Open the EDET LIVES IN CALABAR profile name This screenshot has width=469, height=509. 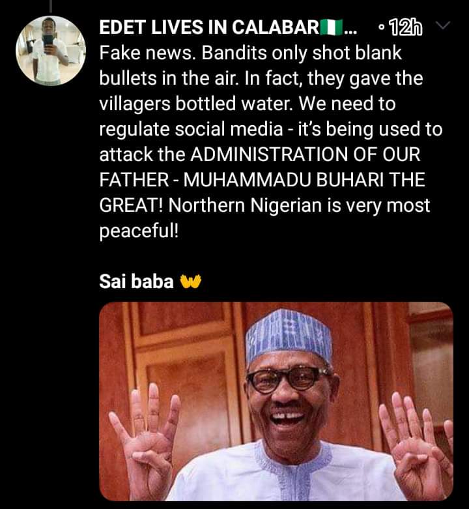(x=208, y=28)
